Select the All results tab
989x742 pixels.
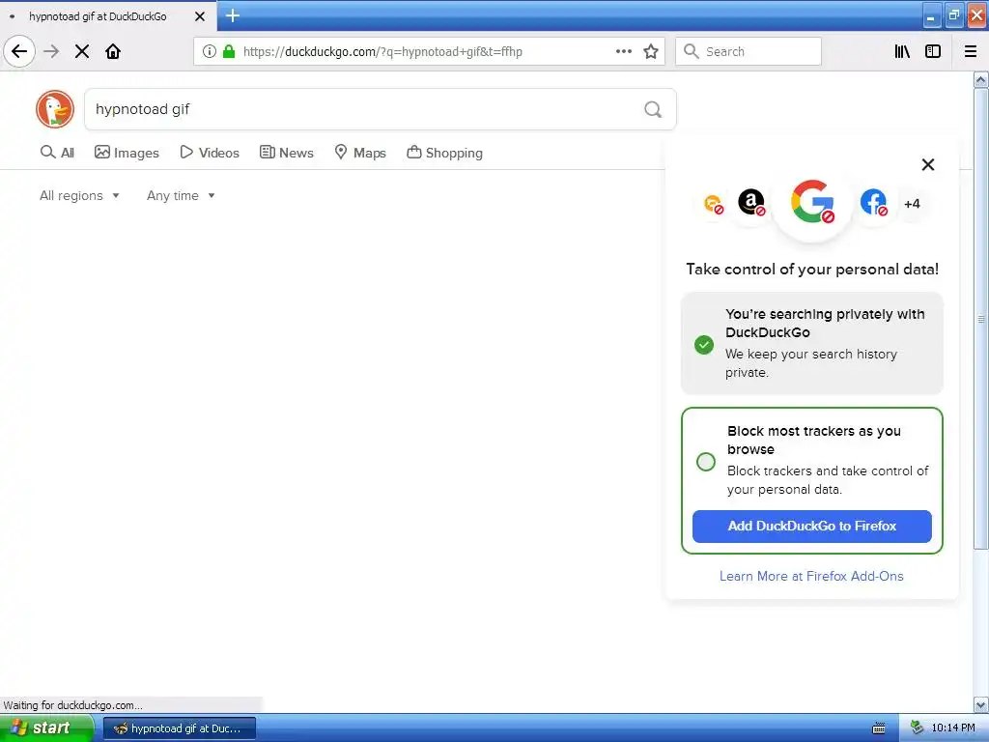[57, 153]
